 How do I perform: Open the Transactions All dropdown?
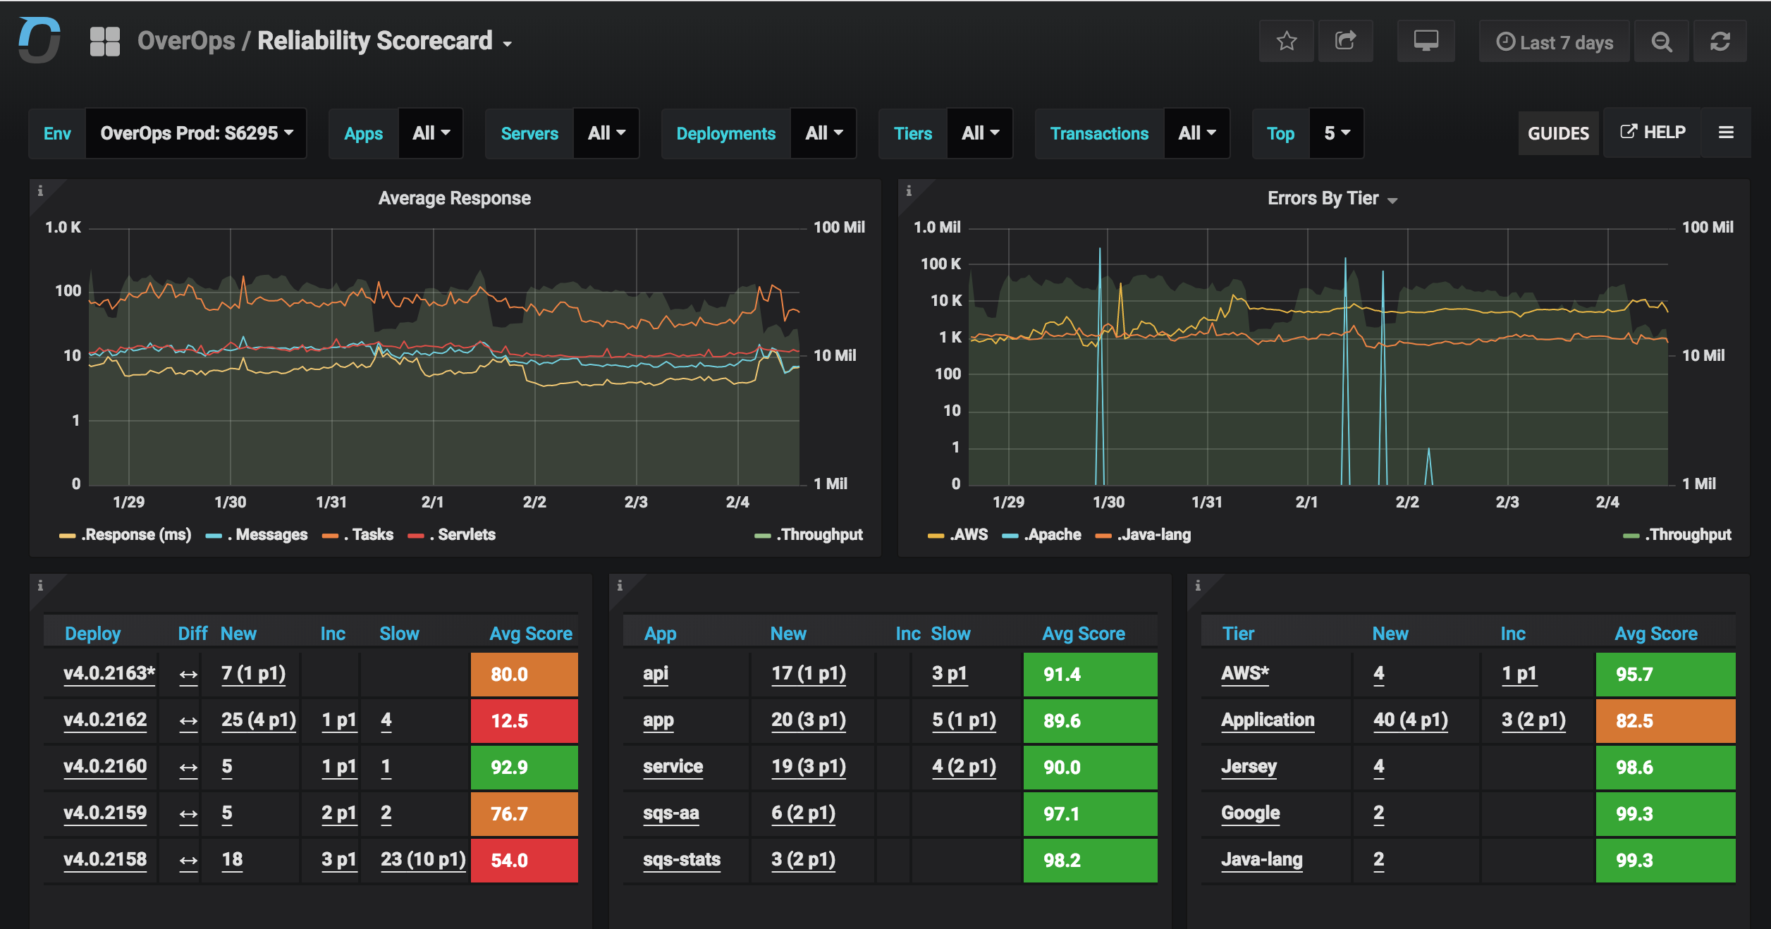(1196, 133)
